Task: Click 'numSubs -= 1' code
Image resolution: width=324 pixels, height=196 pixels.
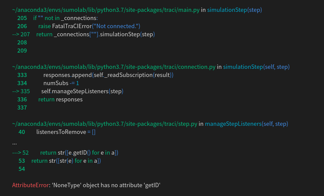Action: click(61, 83)
